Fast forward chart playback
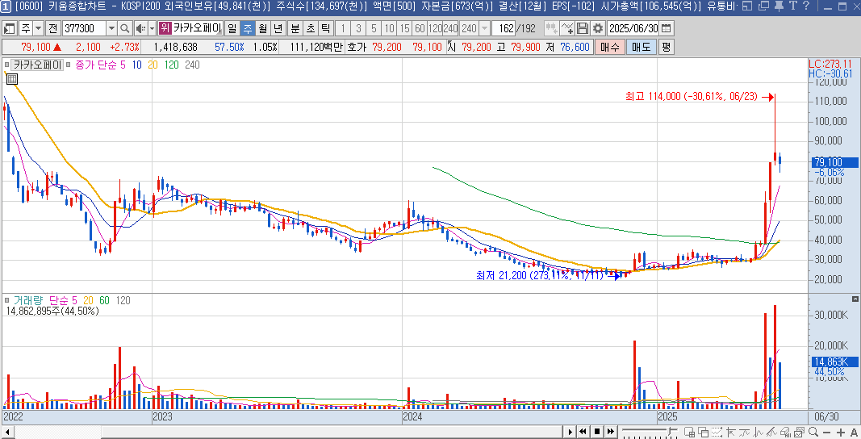 (611, 432)
